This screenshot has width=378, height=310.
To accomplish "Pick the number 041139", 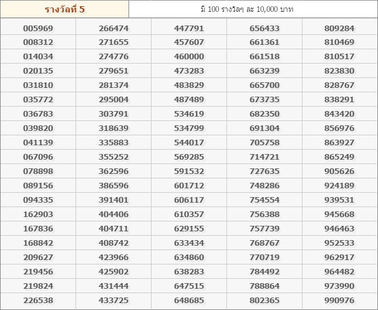I will pyautogui.click(x=38, y=142).
